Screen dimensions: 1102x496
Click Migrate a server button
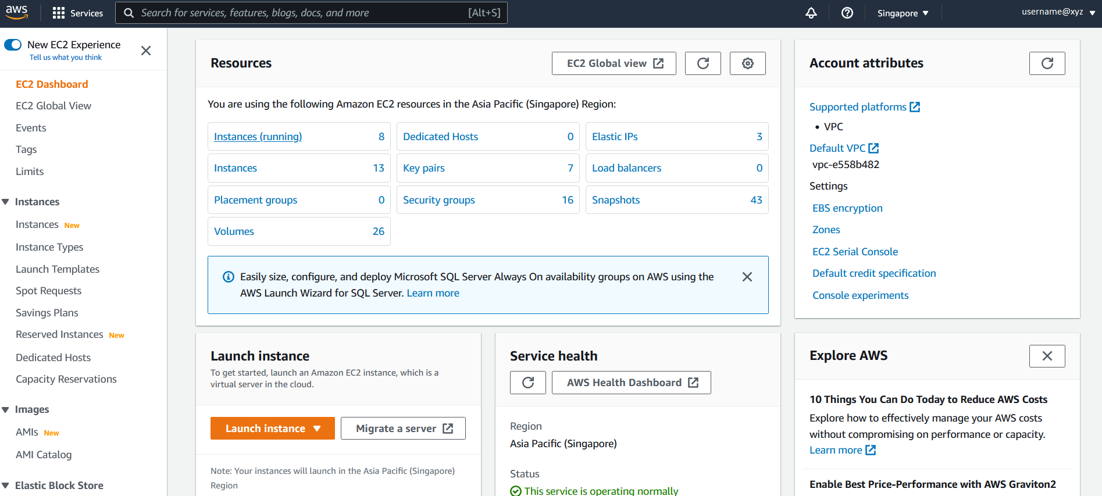[403, 429]
